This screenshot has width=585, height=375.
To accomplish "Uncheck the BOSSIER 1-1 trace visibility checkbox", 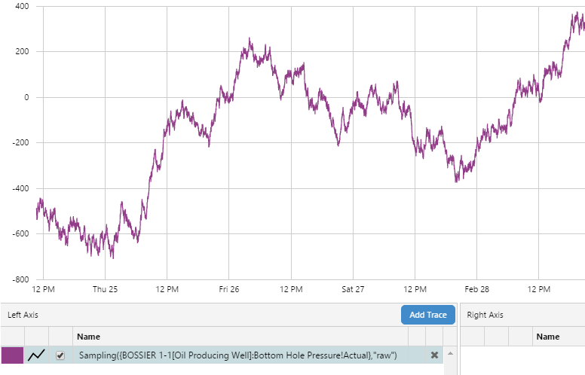I will pos(60,355).
